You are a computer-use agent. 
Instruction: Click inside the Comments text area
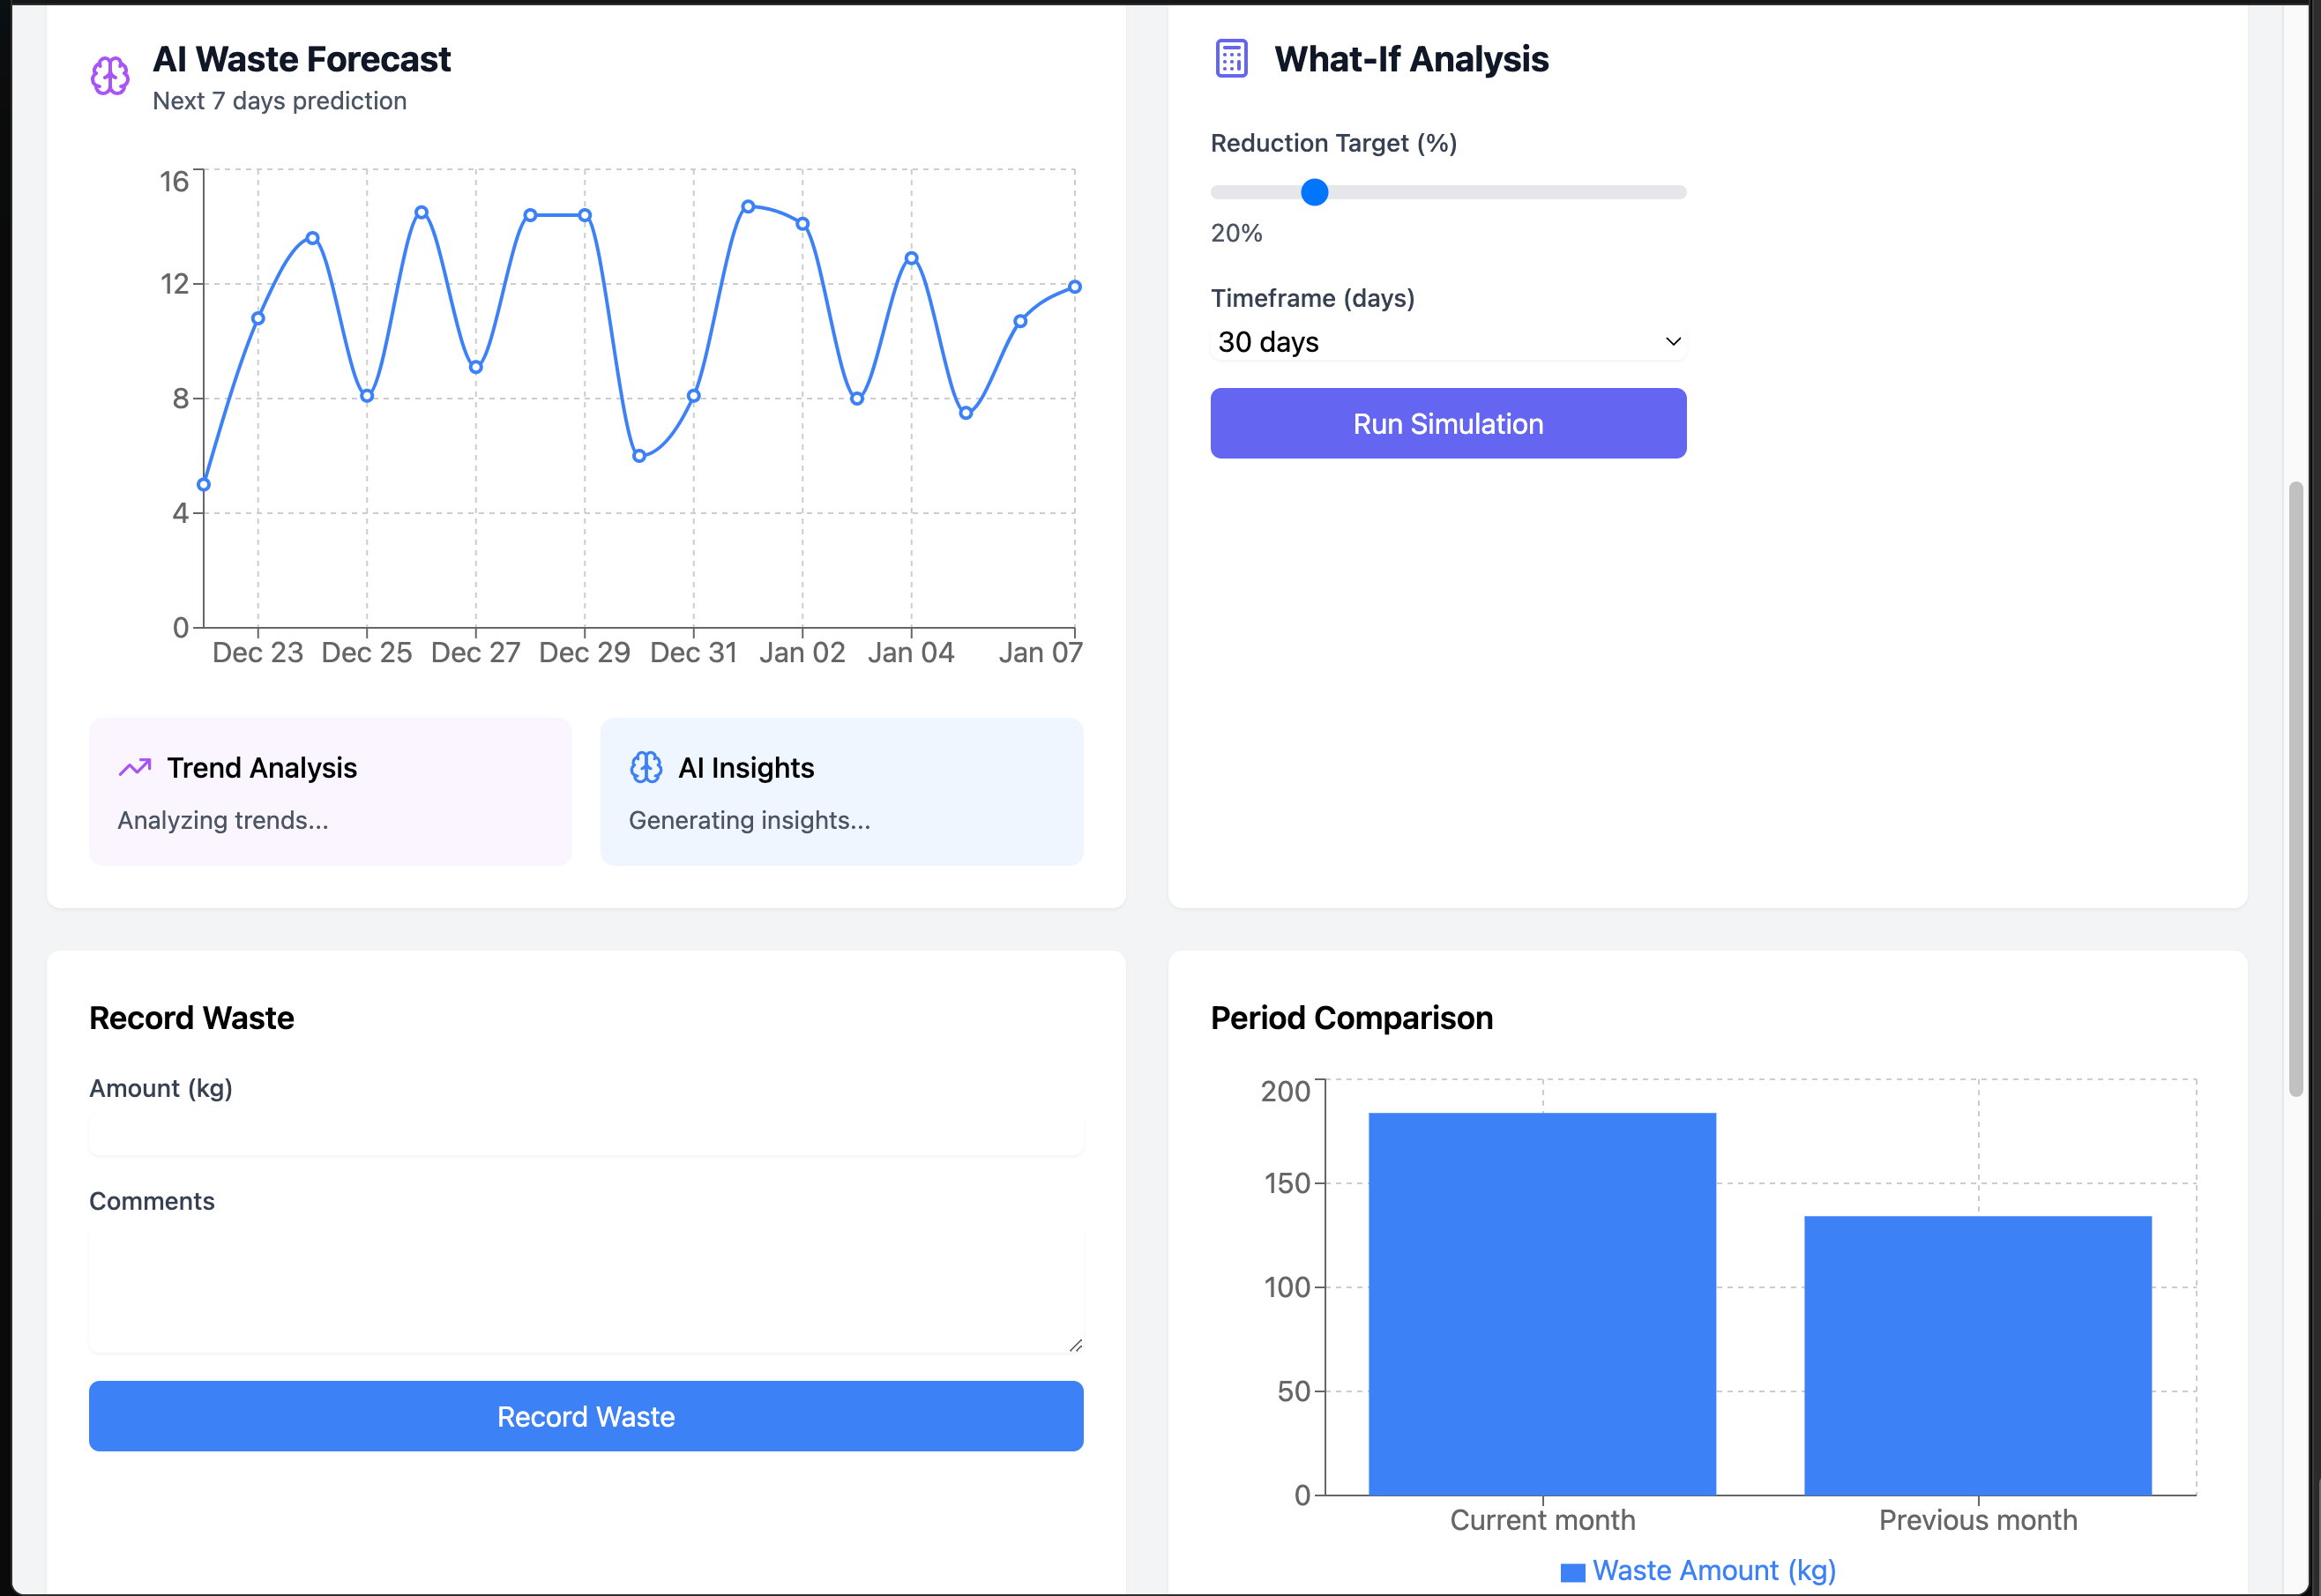586,1290
